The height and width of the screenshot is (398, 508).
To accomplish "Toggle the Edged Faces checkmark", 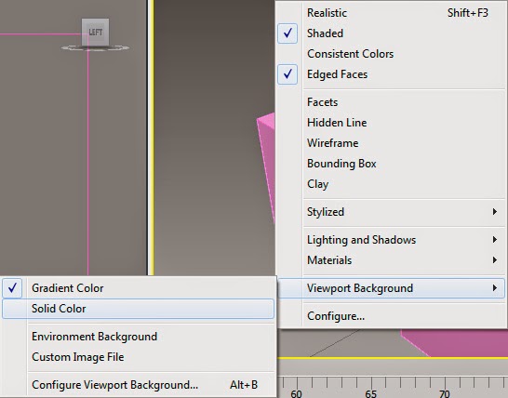I will pyautogui.click(x=287, y=74).
